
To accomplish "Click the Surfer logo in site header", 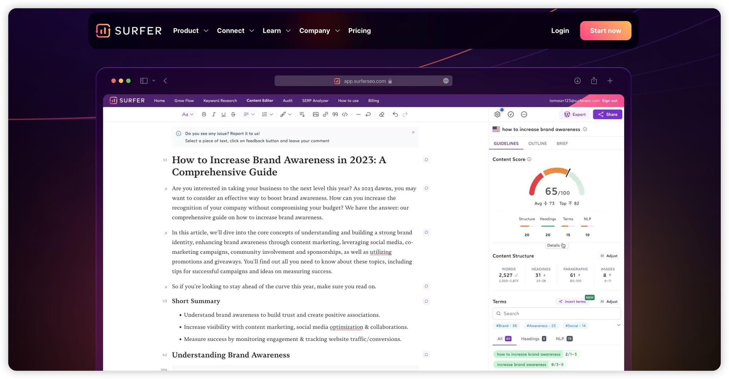I will (129, 31).
